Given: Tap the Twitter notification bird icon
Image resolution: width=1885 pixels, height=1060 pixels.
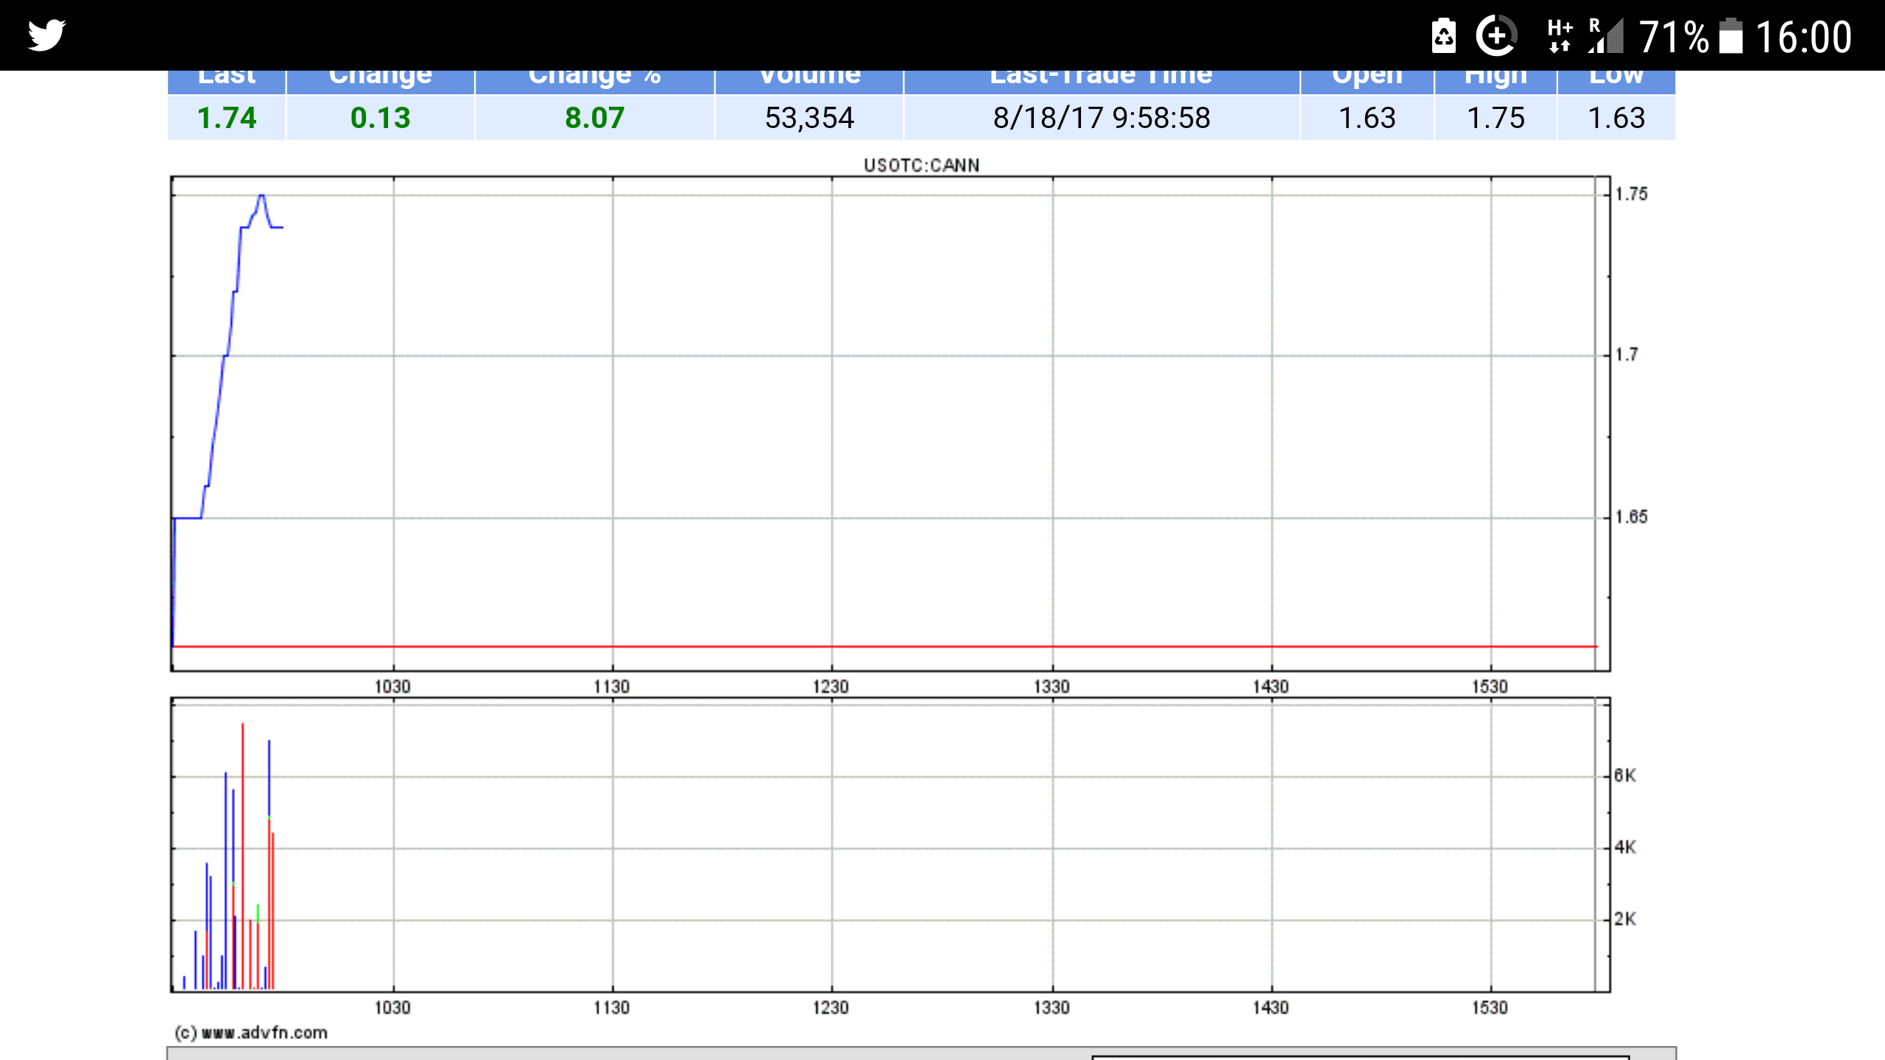Looking at the screenshot, I should [x=46, y=35].
